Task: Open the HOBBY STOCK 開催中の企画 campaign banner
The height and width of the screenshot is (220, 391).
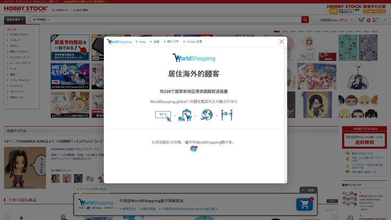Action: [x=356, y=9]
